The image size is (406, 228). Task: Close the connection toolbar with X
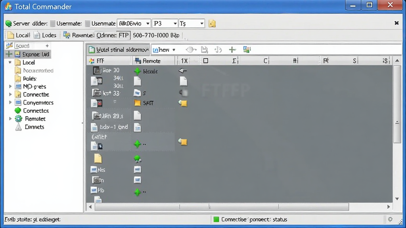396,23
